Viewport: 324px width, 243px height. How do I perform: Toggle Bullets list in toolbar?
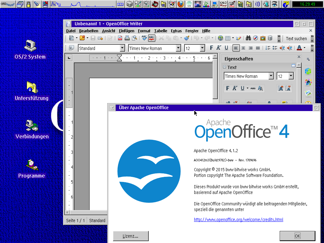pos(275,48)
